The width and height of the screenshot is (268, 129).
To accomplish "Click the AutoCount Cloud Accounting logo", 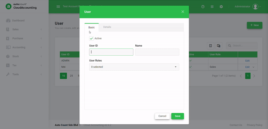I will point(21,6).
